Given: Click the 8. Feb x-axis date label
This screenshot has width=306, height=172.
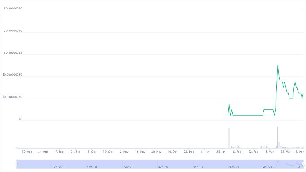Looking at the screenshot, I should [237, 152].
